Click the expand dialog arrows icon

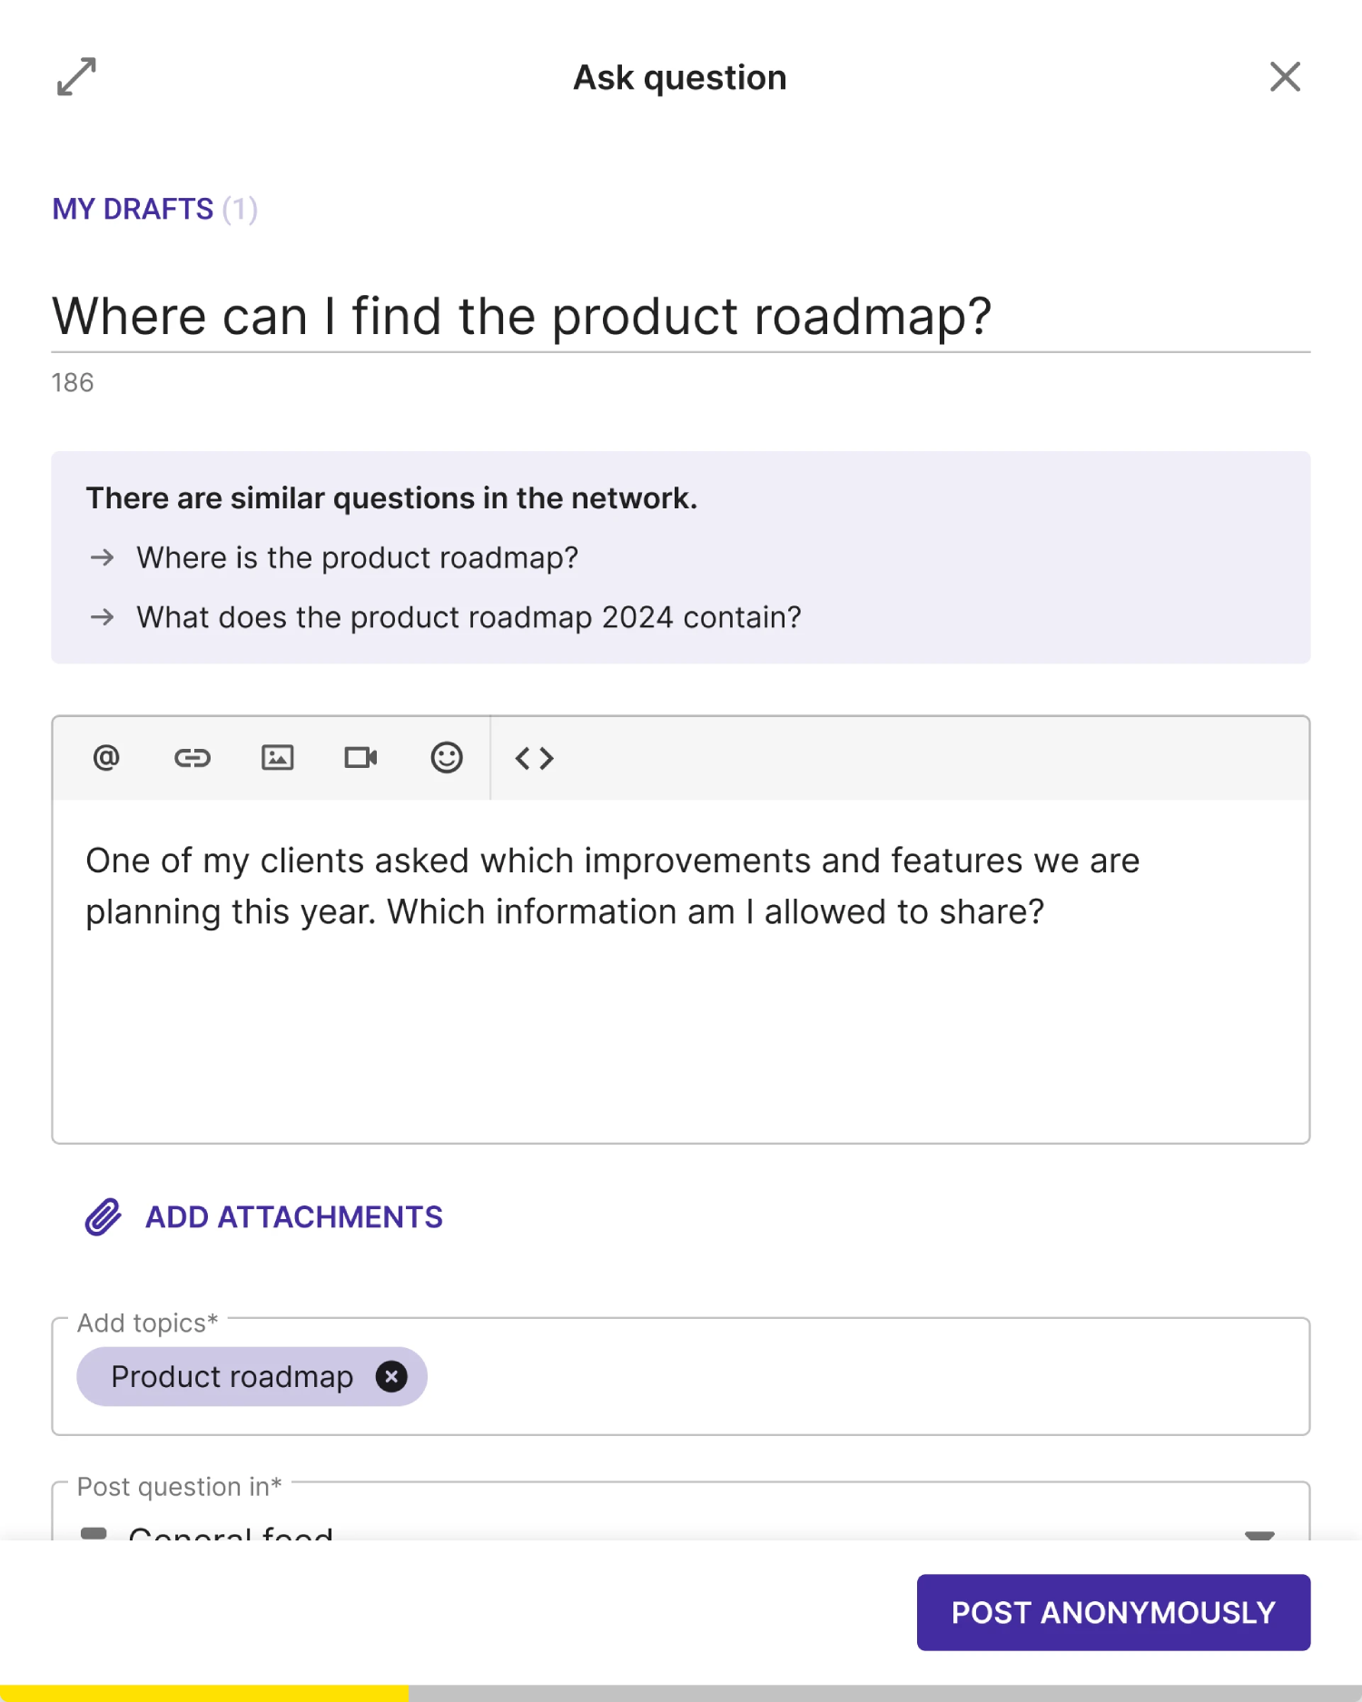coord(76,77)
